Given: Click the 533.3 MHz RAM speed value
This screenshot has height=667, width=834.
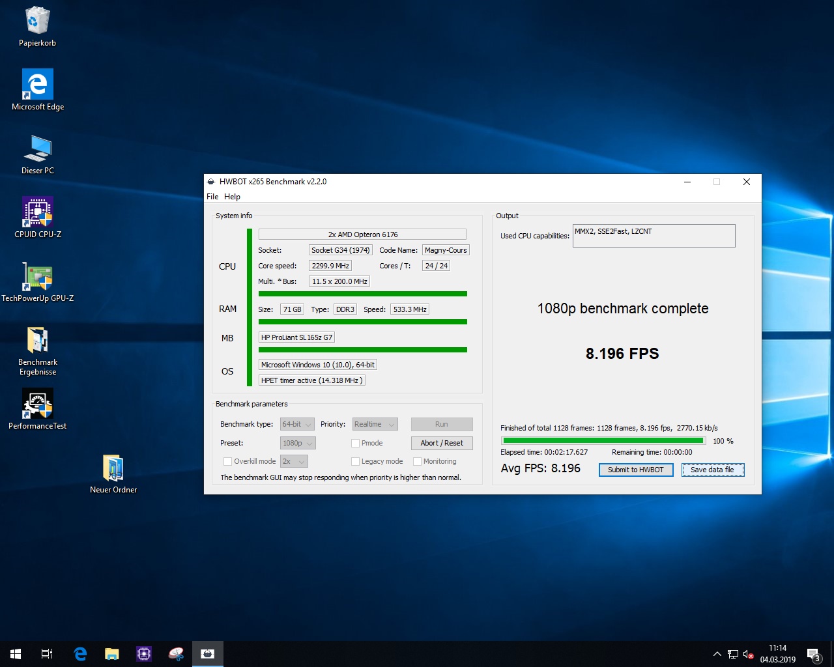Looking at the screenshot, I should click(x=410, y=309).
